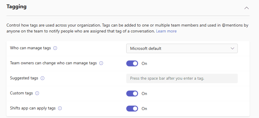
Task: Disable Team owners can change tag managers toggle
Action: click(132, 63)
